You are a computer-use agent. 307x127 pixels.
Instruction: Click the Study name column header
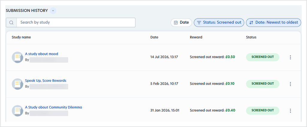(x=21, y=37)
